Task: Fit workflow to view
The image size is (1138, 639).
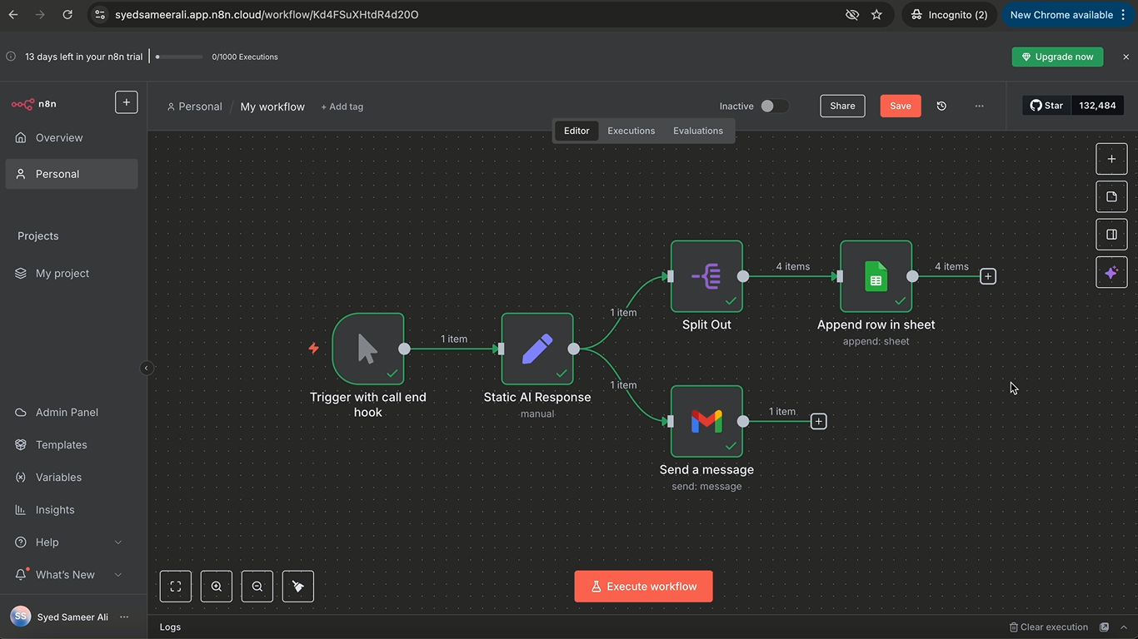Action: tap(176, 587)
